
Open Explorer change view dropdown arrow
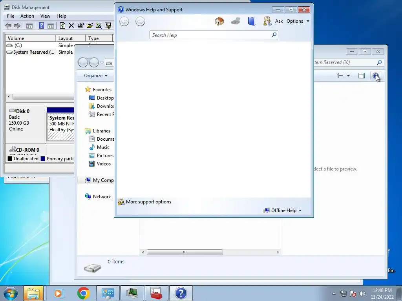click(x=348, y=76)
